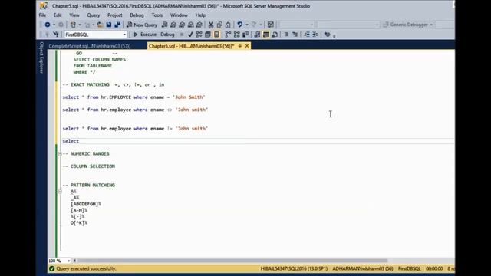Click the Execute button
The image size is (491, 276).
(145, 34)
